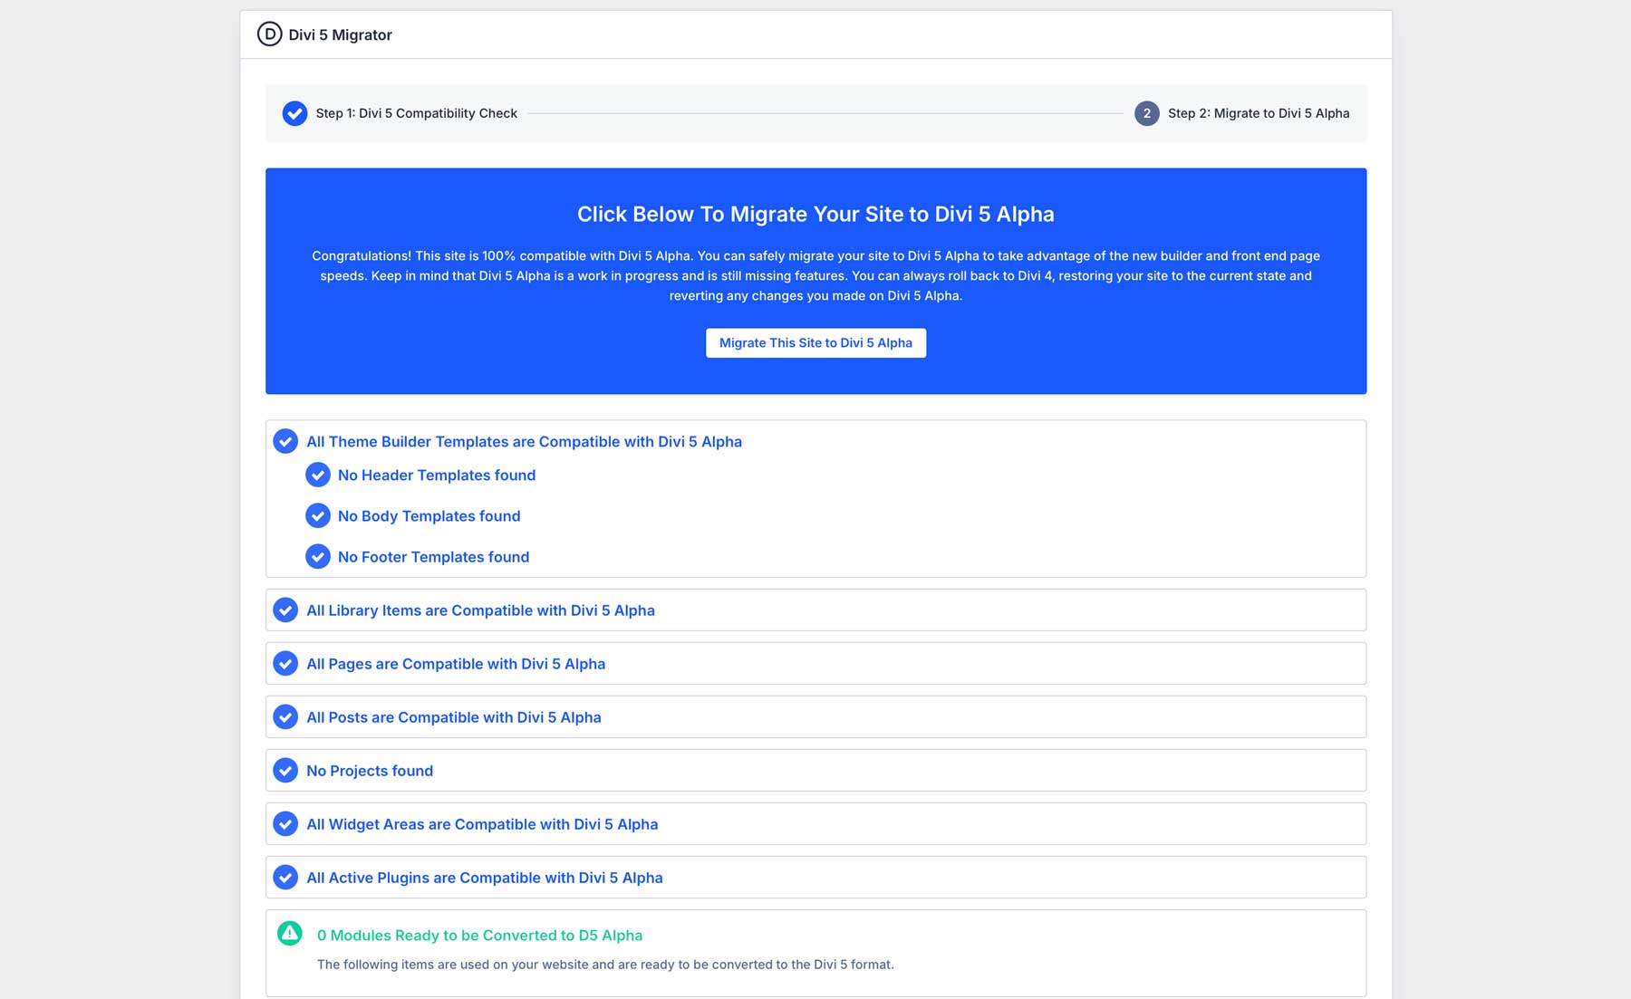This screenshot has width=1631, height=999.
Task: Expand the 0 Modules Ready to be Converted section
Action: pos(478,935)
